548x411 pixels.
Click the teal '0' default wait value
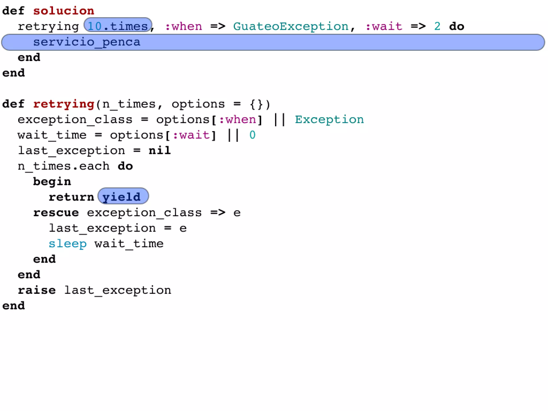[x=252, y=135]
